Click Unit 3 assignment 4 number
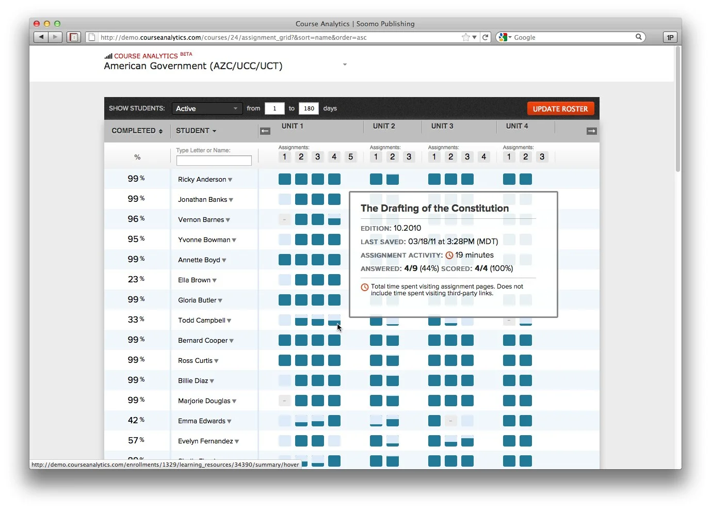Image resolution: width=711 pixels, height=510 pixels. pyautogui.click(x=484, y=156)
